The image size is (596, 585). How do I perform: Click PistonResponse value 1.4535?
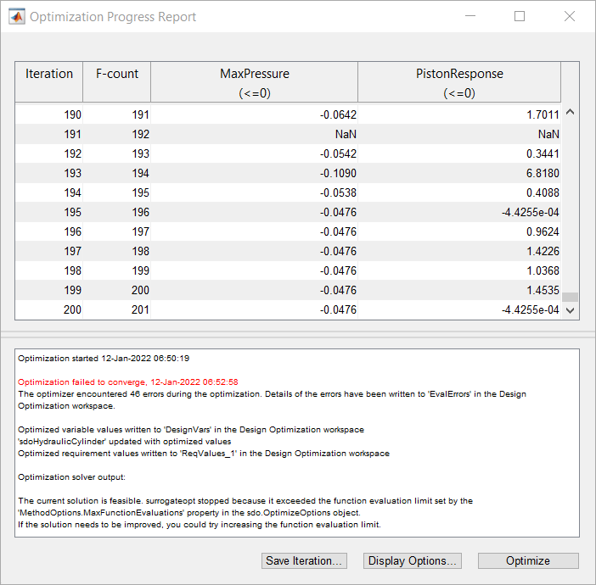point(459,290)
